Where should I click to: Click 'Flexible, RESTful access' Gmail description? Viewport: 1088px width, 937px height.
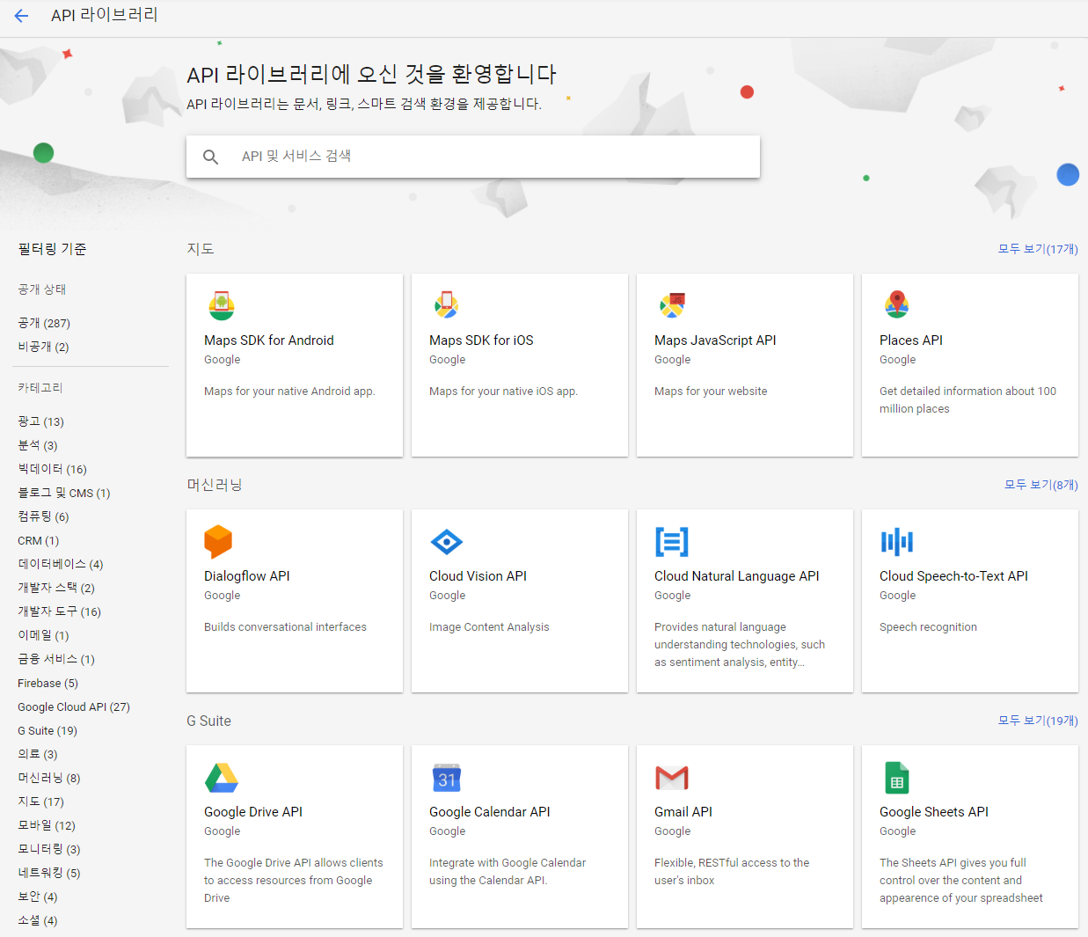coord(732,872)
